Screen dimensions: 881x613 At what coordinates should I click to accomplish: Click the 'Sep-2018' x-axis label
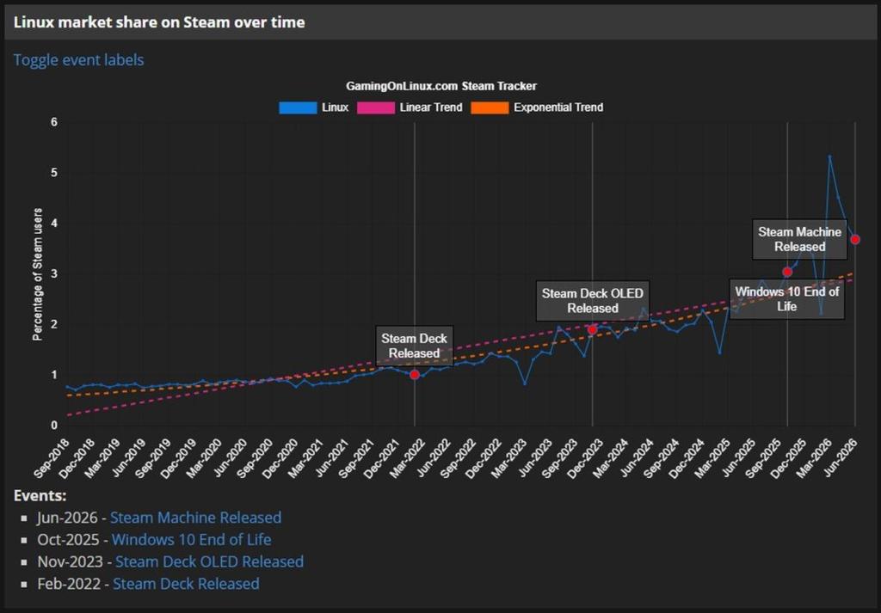(52, 457)
